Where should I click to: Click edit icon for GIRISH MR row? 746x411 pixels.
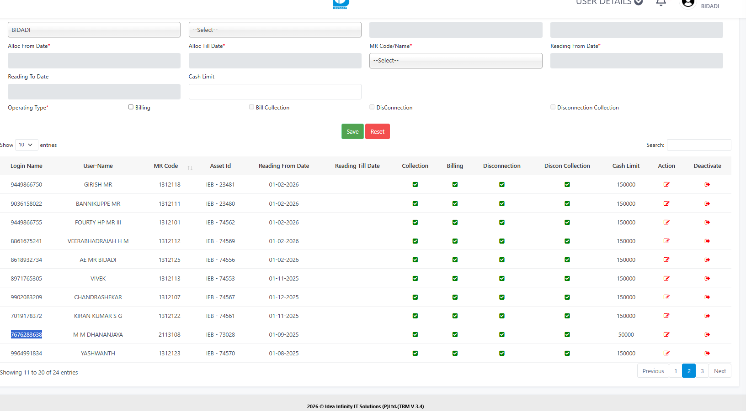tap(666, 185)
